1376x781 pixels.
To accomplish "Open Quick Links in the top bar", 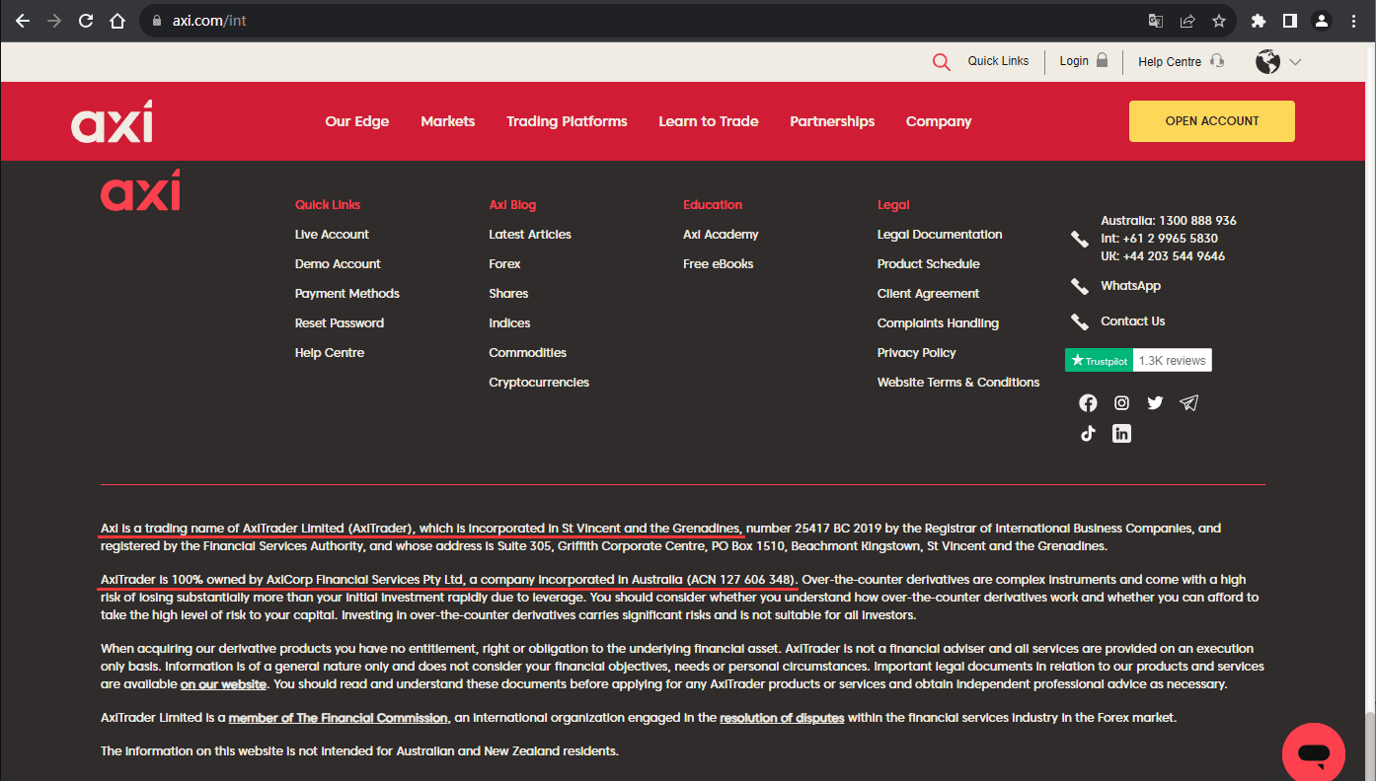I will click(x=998, y=61).
